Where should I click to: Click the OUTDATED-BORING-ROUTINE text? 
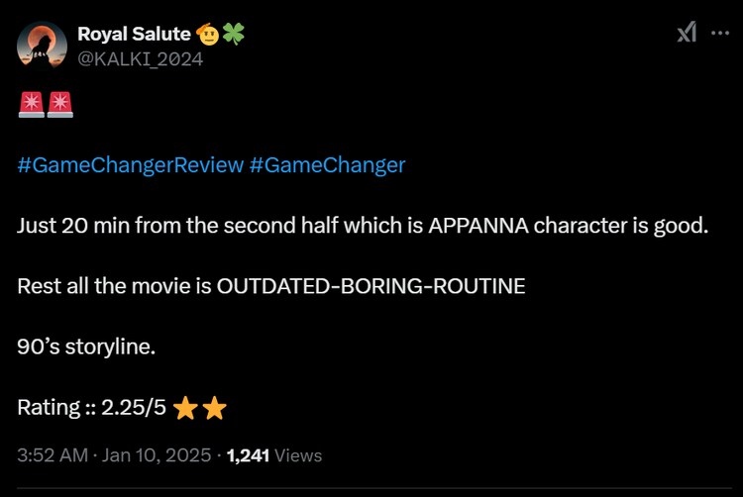371,286
